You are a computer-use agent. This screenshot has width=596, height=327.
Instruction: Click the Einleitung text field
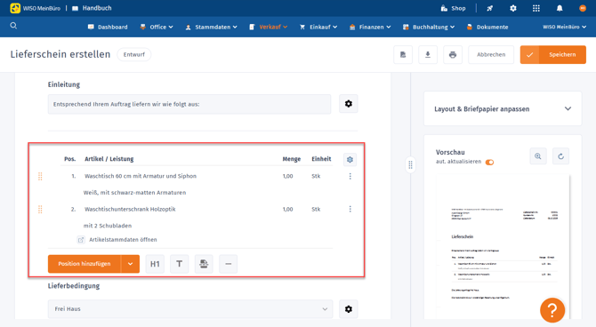coord(189,104)
